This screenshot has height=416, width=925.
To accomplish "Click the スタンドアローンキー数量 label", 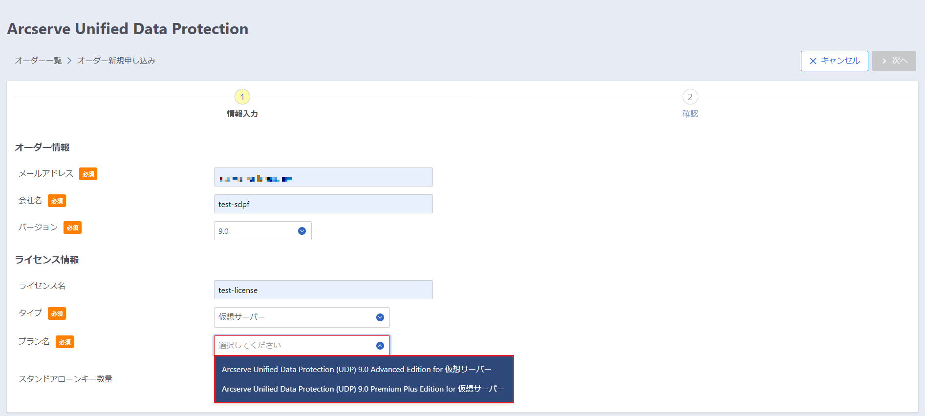I will [x=65, y=379].
